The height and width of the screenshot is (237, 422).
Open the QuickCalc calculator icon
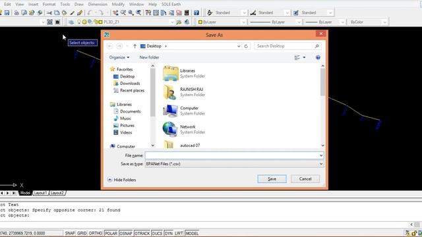pyautogui.click(x=187, y=13)
